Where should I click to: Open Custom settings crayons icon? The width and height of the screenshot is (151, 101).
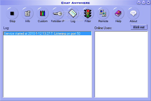coord(43,13)
